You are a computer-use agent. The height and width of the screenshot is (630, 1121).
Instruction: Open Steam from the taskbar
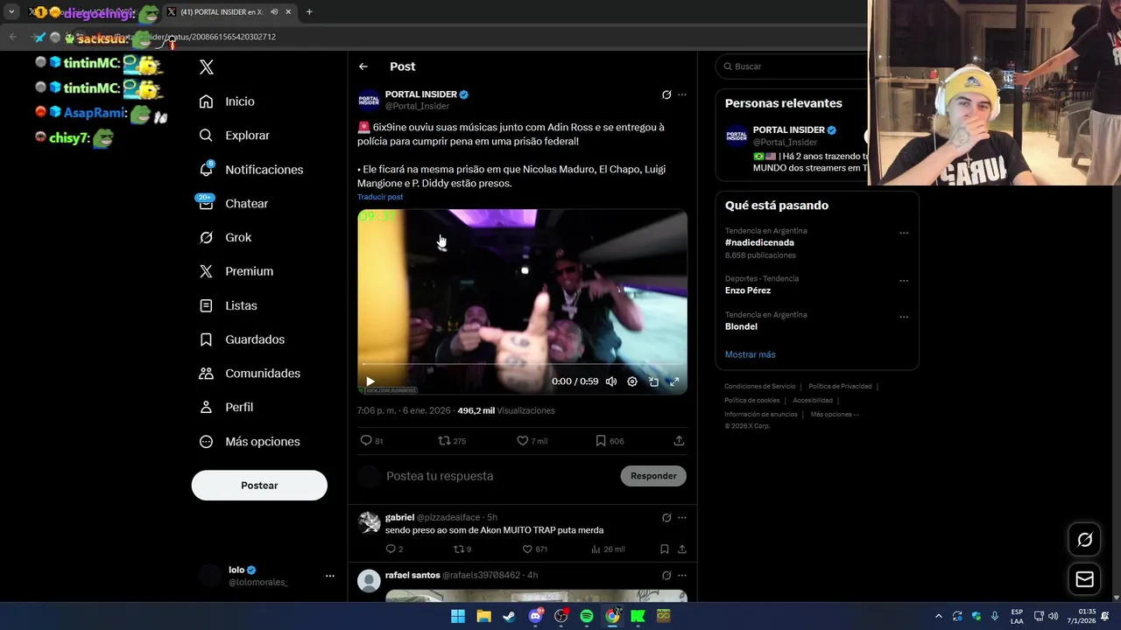509,616
